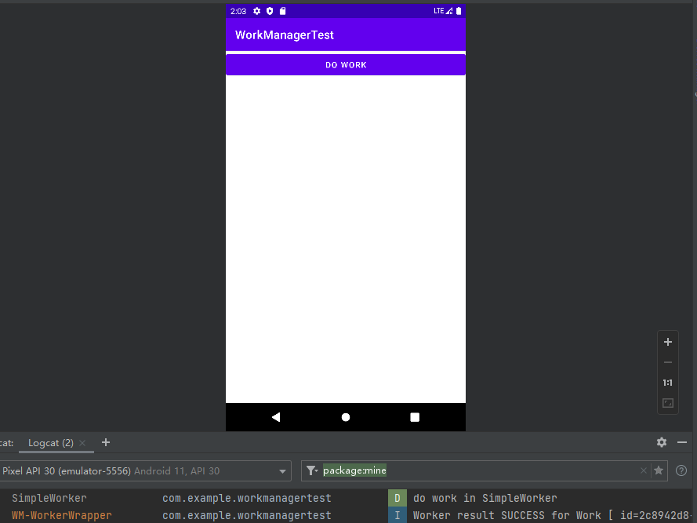Screen dimensions: 697x523
Task: Click the package:mine filter field
Action: pyautogui.click(x=470, y=470)
